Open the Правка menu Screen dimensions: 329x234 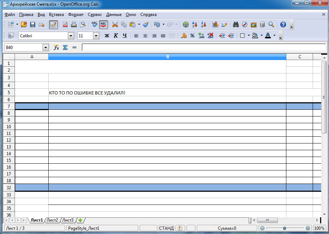26,15
